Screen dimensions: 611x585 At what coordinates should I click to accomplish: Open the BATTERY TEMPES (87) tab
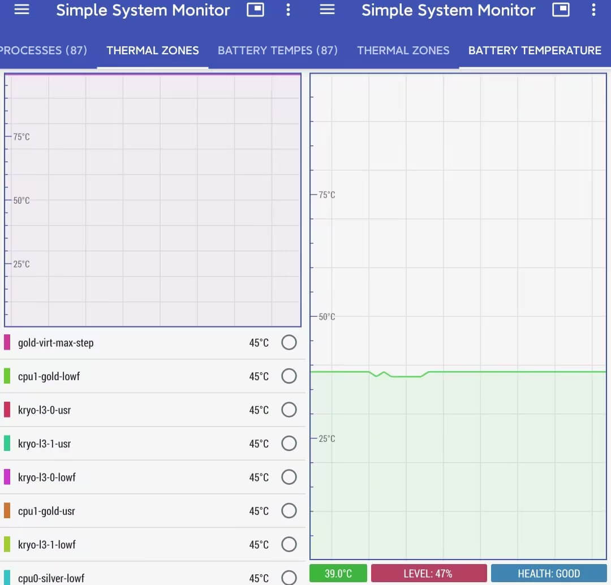(x=277, y=50)
